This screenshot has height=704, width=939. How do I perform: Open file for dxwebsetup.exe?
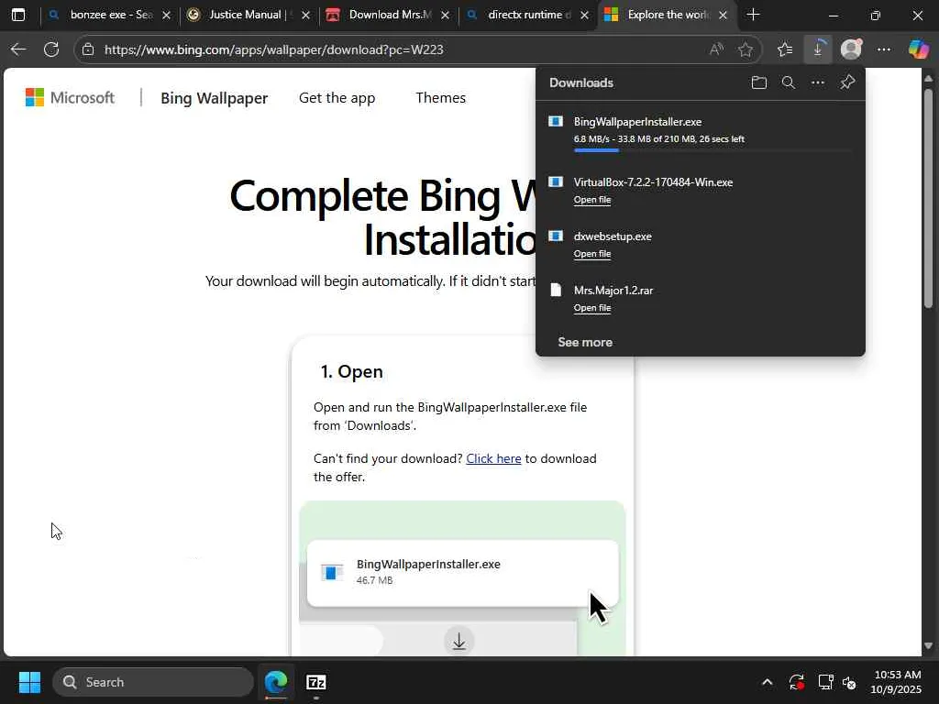[592, 254]
